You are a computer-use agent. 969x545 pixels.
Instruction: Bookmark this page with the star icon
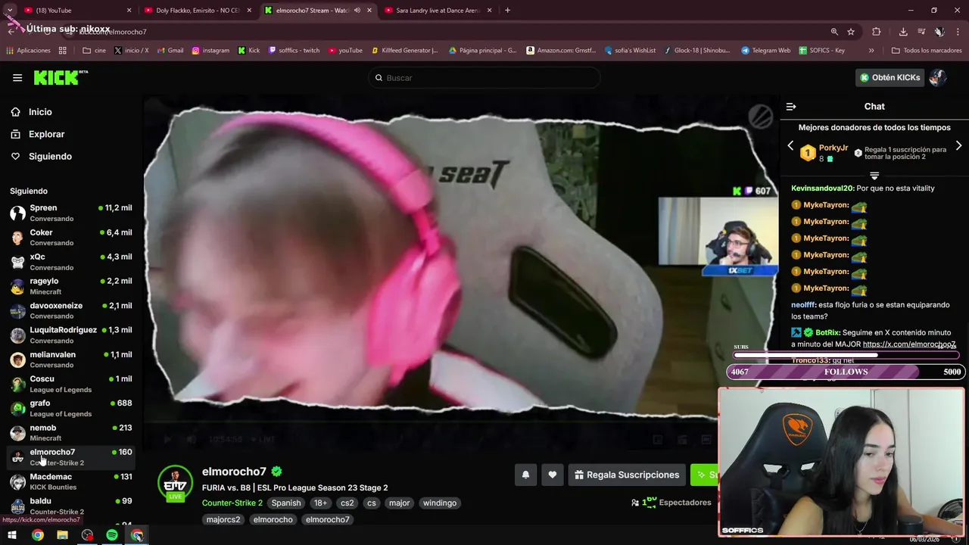tap(851, 32)
